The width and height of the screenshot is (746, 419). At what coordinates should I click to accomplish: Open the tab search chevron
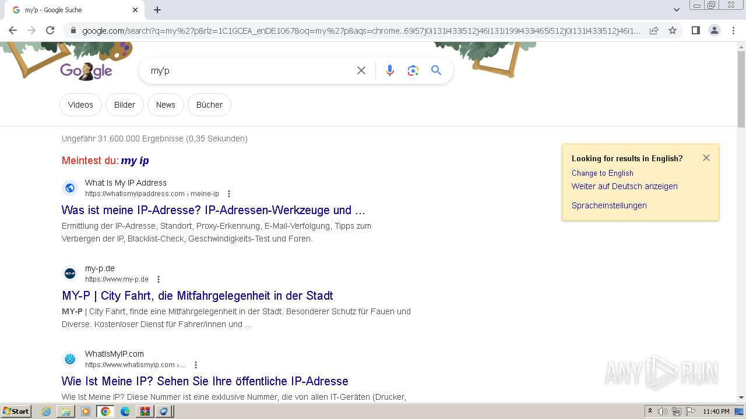676,10
